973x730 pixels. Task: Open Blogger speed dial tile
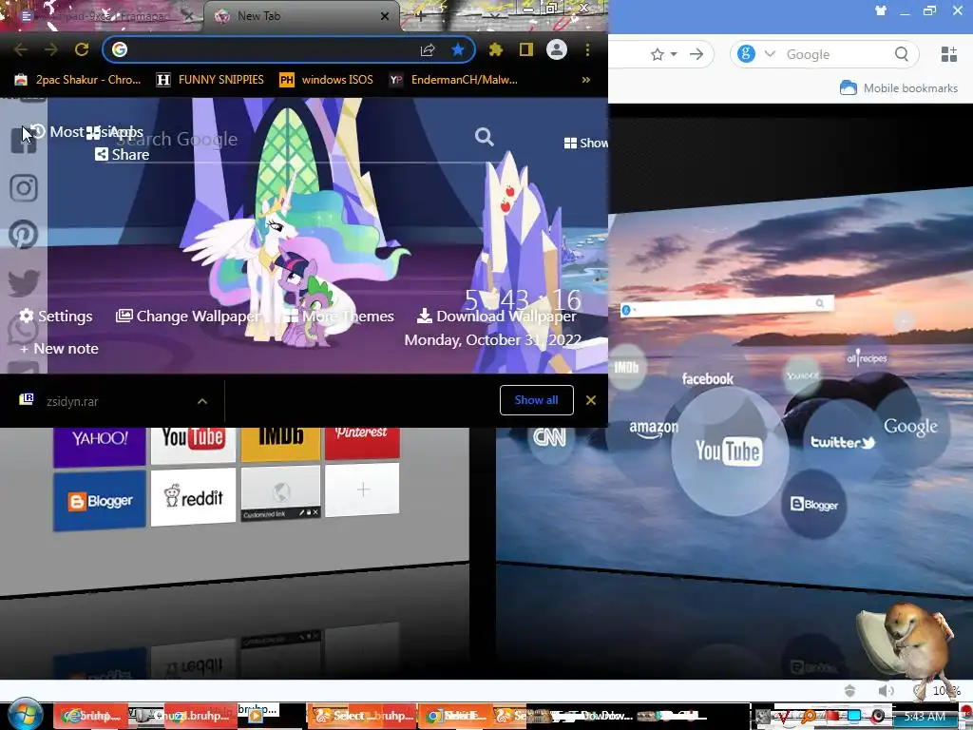(99, 501)
